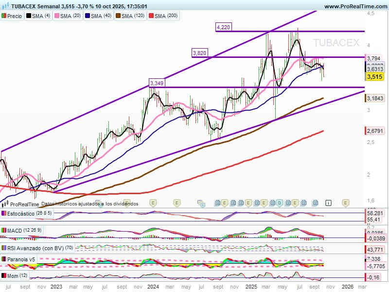Open the www.ProRealTime.com link
Screen dimensions: 389x292
(355, 6)
